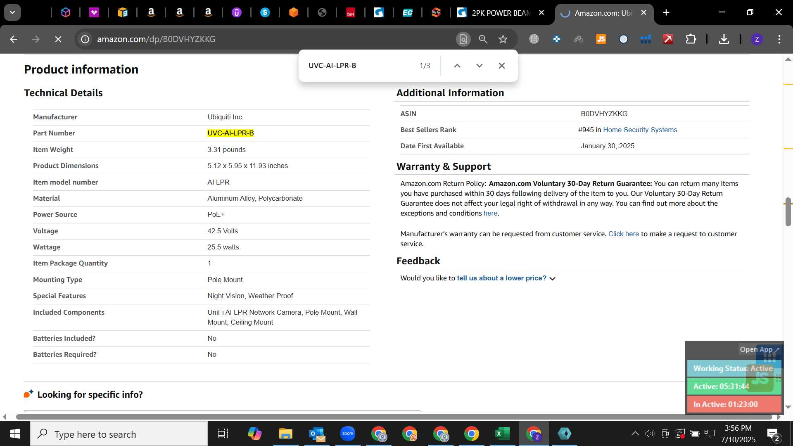The image size is (793, 446).
Task: Click the Working Status: Active bar
Action: pyautogui.click(x=734, y=368)
